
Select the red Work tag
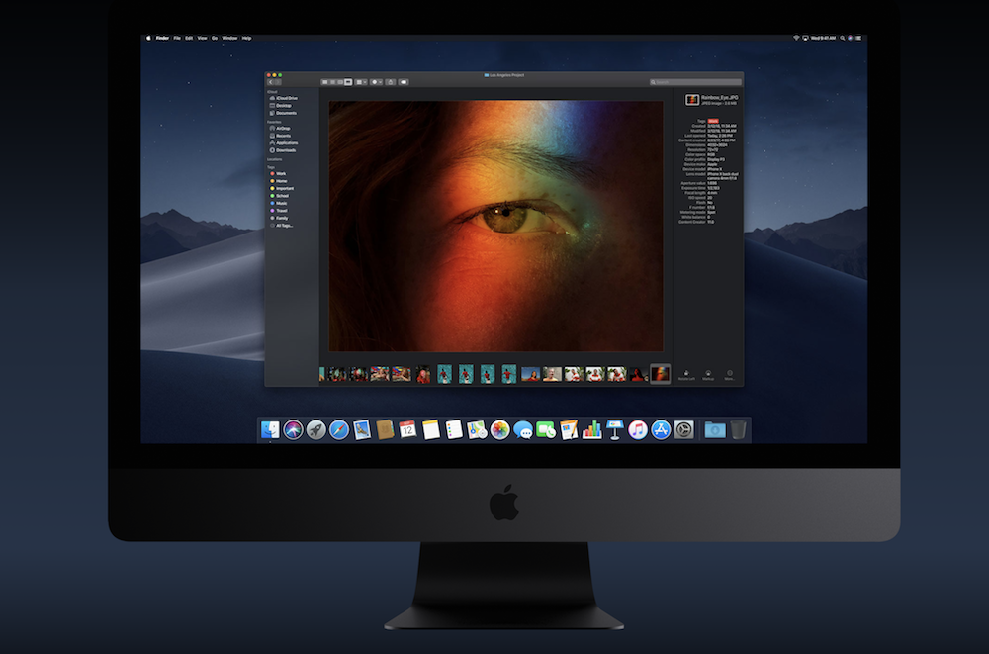[278, 173]
